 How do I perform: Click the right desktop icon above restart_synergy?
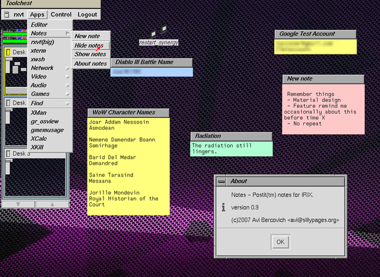tap(164, 29)
